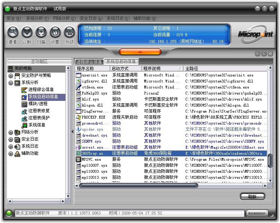This screenshot has height=223, width=280.
Task: Expand the 网络分析 tree node
Action: coord(11,132)
